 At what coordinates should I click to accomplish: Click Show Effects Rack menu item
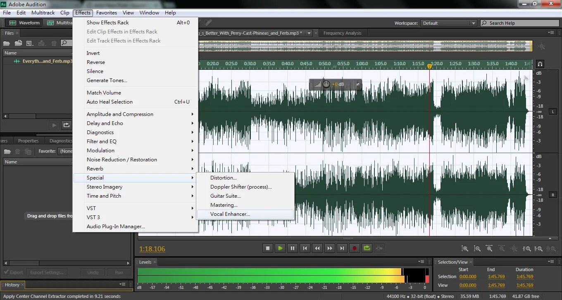tap(136, 22)
